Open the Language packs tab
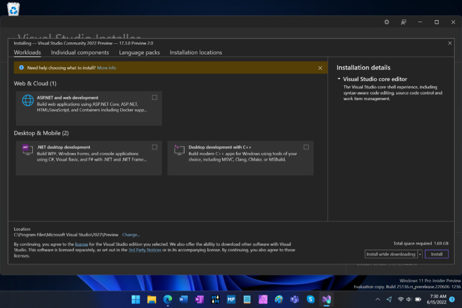 pyautogui.click(x=139, y=52)
